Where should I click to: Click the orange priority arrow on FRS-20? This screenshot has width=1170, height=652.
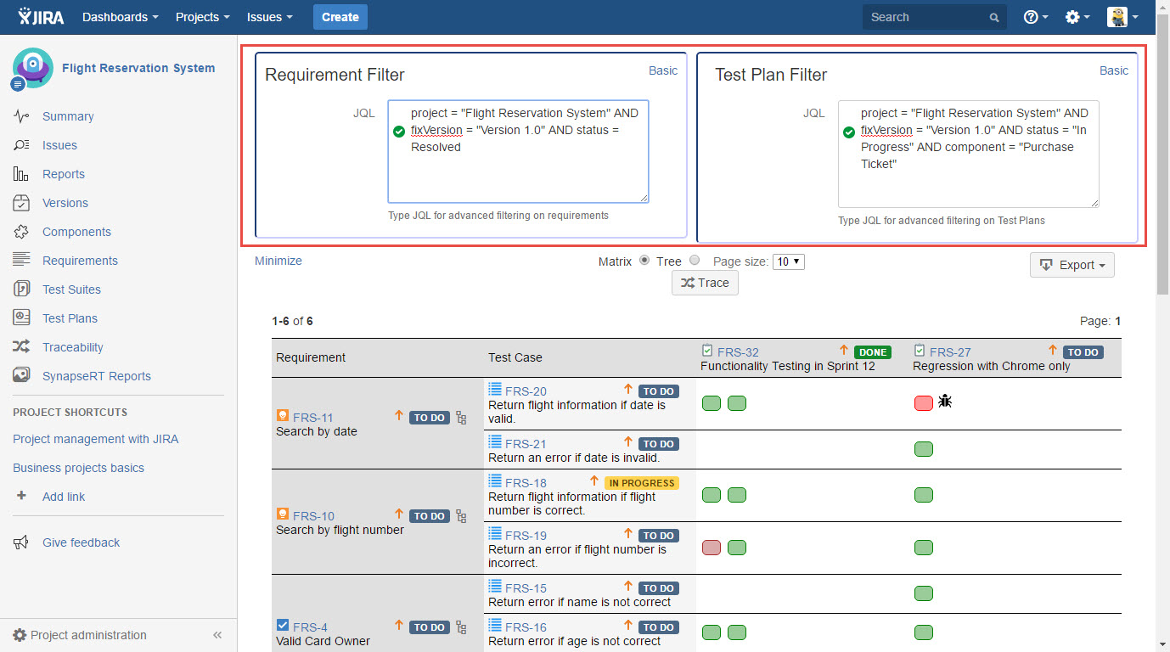628,390
